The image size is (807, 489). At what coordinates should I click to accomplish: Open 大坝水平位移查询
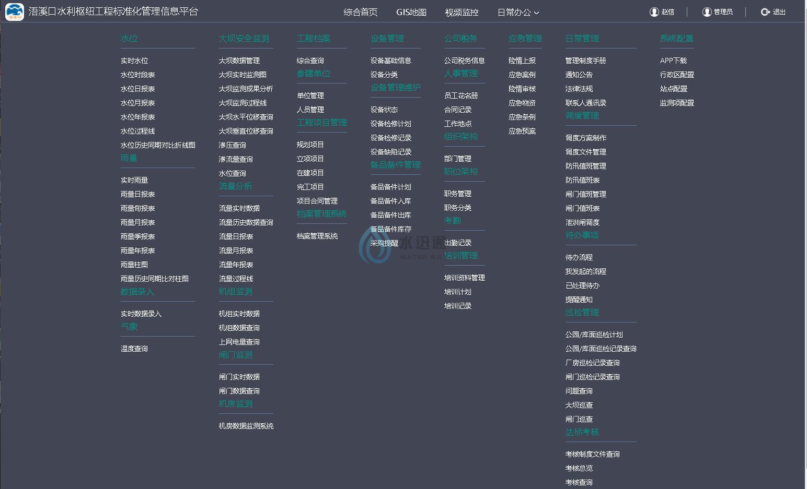point(246,117)
